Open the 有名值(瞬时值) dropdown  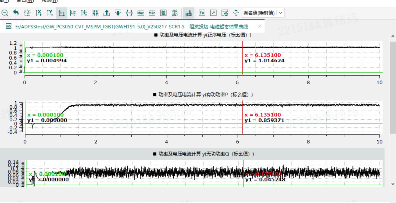[263, 13]
